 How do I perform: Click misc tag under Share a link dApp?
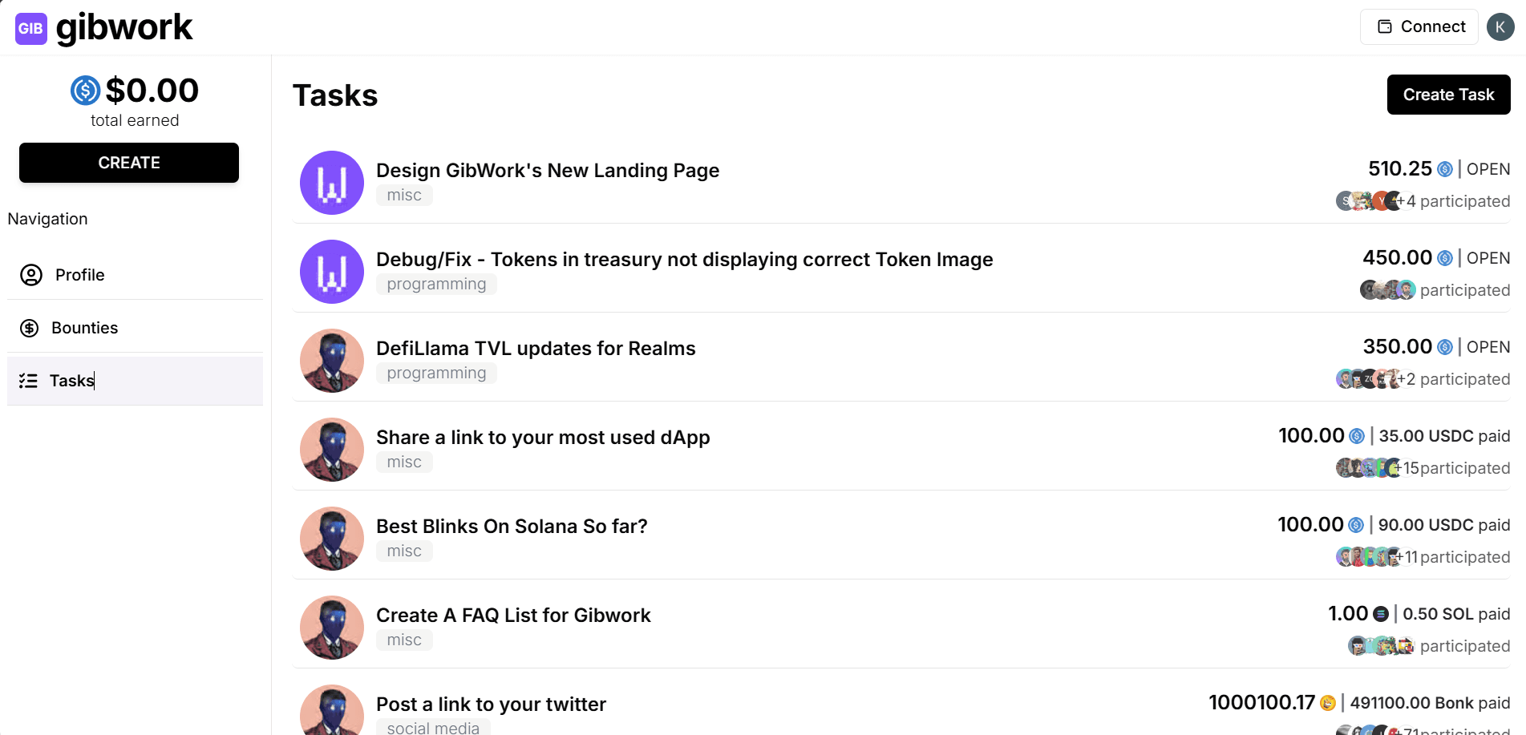404,462
